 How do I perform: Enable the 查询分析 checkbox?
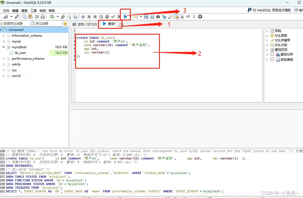[x=272, y=54]
